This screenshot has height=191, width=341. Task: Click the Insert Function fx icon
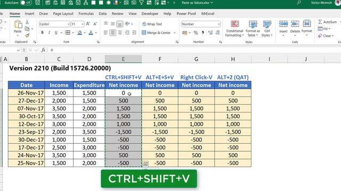(x=43, y=50)
